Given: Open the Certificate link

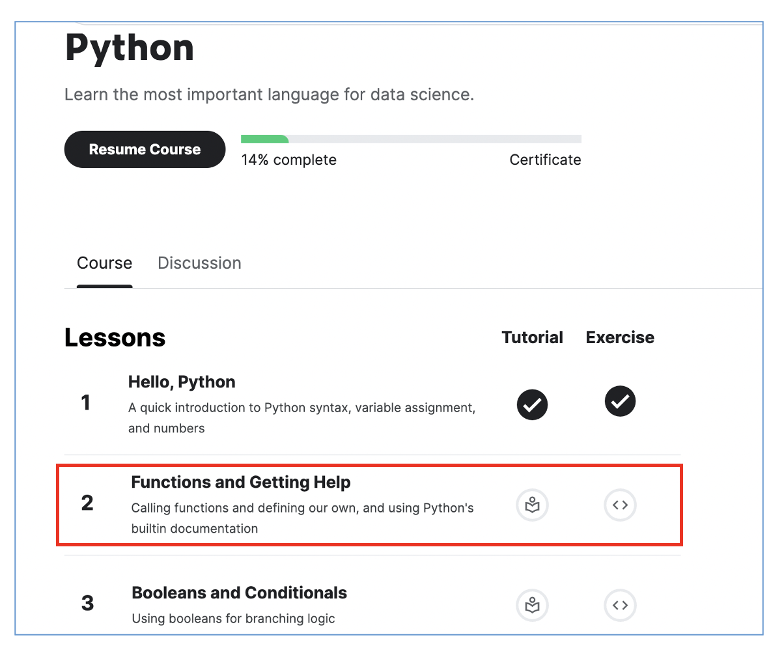Looking at the screenshot, I should click(545, 160).
